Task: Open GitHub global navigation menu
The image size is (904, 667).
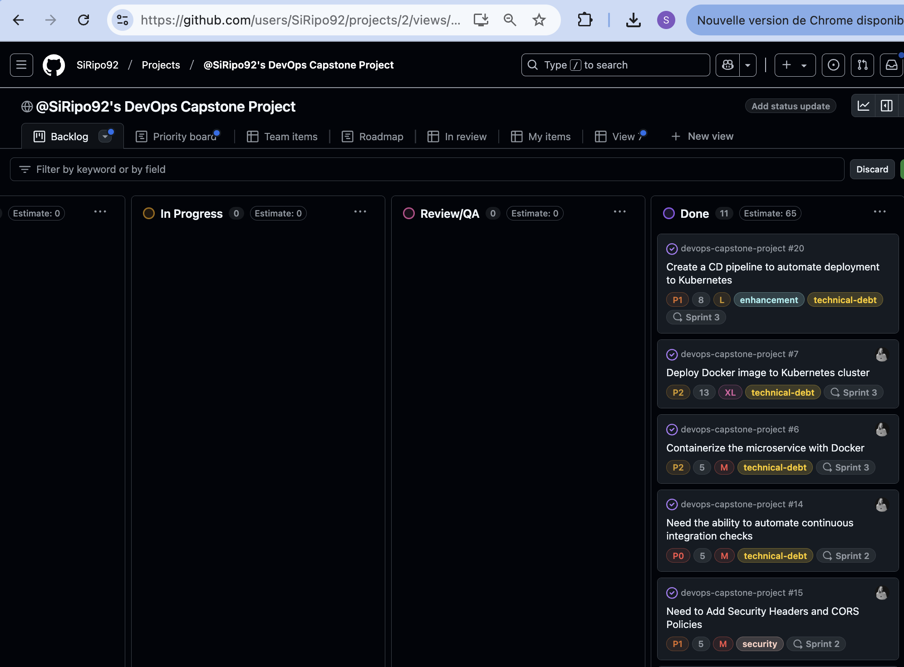Action: 21,65
